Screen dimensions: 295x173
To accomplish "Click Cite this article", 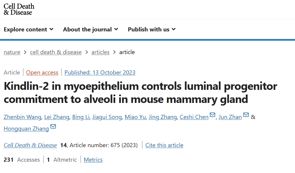I will [164, 145].
